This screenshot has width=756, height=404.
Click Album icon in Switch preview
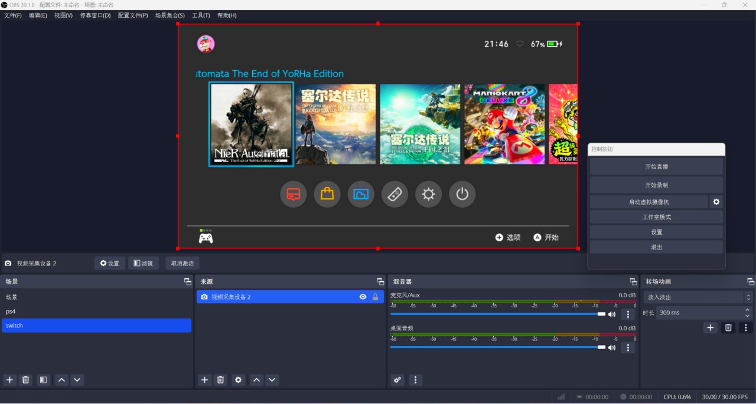[361, 194]
